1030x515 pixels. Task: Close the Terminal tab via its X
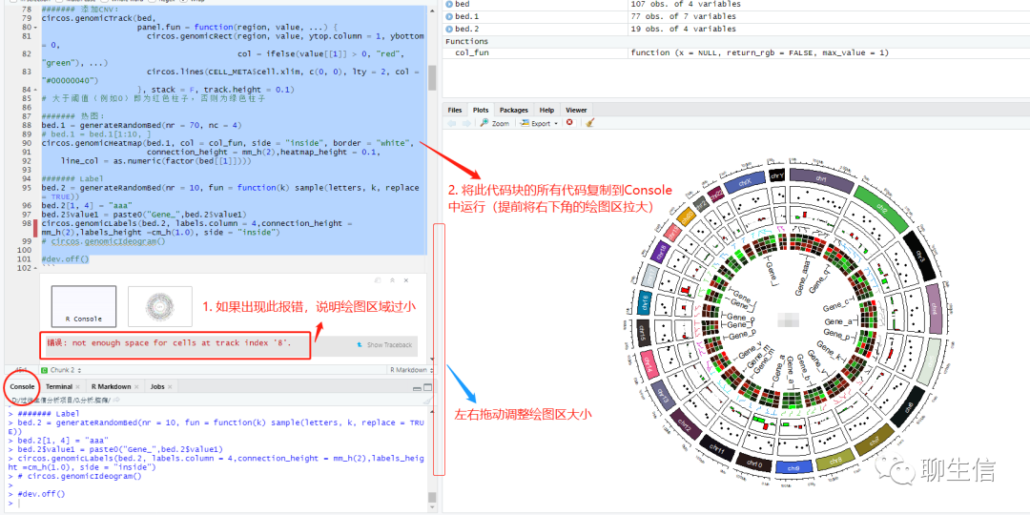(77, 387)
